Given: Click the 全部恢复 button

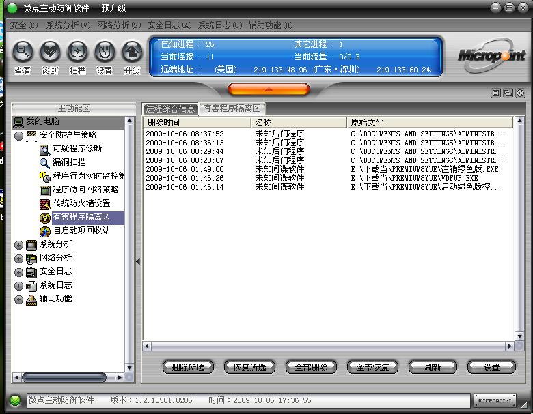Looking at the screenshot, I should 372,367.
